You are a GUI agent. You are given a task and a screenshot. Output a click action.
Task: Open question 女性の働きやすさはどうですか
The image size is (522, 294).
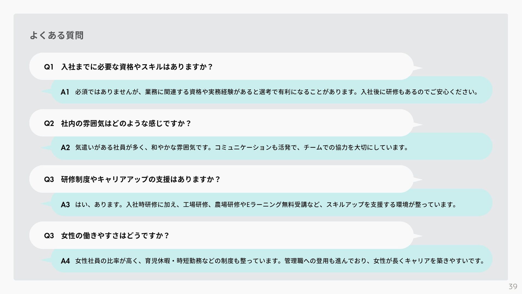pyautogui.click(x=115, y=235)
